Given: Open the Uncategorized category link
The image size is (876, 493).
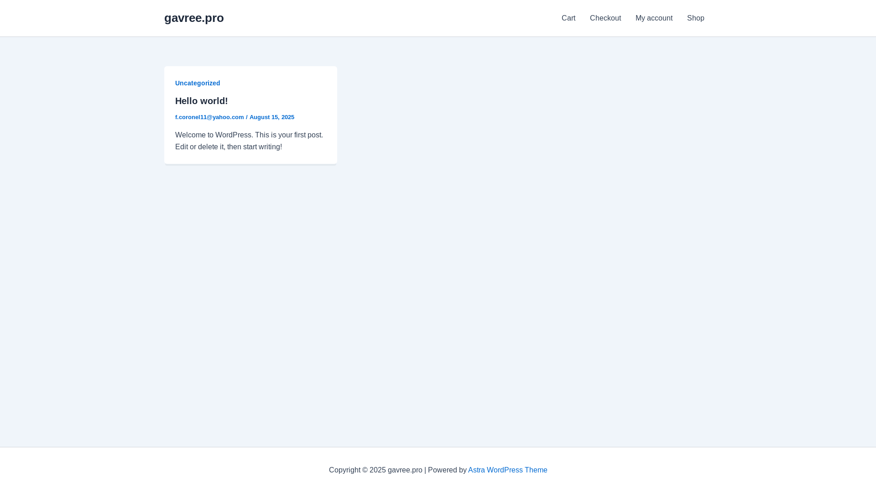Looking at the screenshot, I should 198,83.
